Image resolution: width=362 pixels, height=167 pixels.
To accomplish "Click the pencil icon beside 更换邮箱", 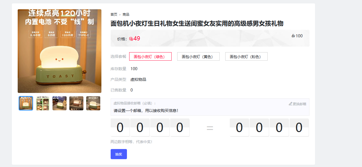I will (290, 104).
